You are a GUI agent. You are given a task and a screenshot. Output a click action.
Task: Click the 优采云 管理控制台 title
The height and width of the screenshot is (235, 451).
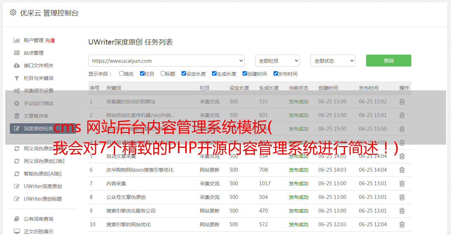tap(49, 13)
